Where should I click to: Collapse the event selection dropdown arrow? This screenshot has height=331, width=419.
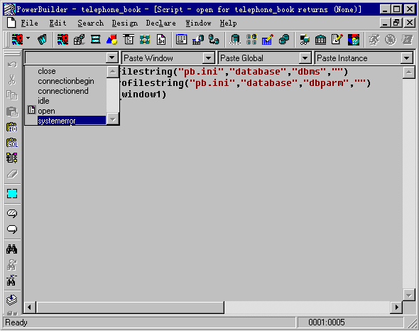[x=111, y=58]
